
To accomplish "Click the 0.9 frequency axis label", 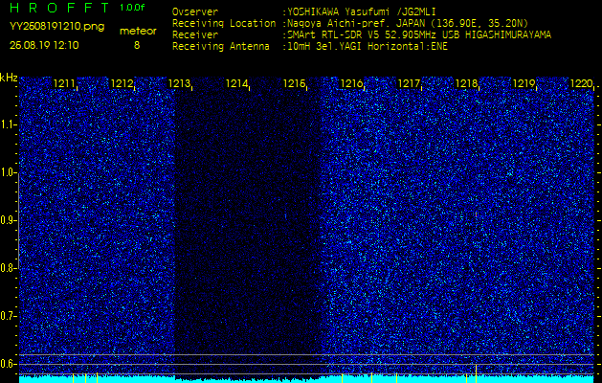I will 9,220.
